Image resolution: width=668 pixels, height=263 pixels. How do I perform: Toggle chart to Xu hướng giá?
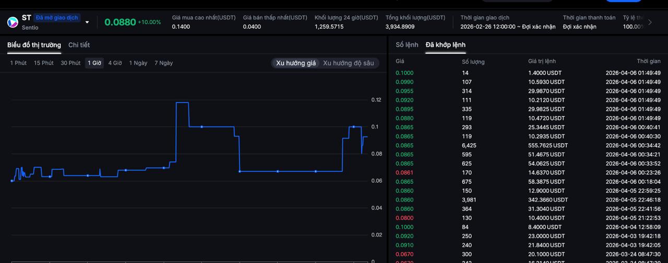(296, 63)
